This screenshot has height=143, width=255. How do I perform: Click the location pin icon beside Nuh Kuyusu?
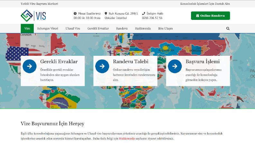point(106,13)
